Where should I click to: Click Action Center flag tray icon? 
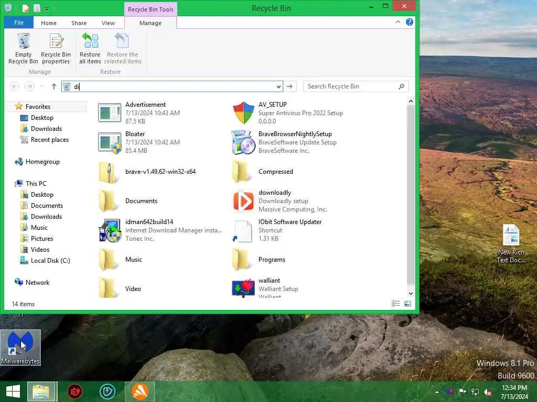click(x=462, y=392)
